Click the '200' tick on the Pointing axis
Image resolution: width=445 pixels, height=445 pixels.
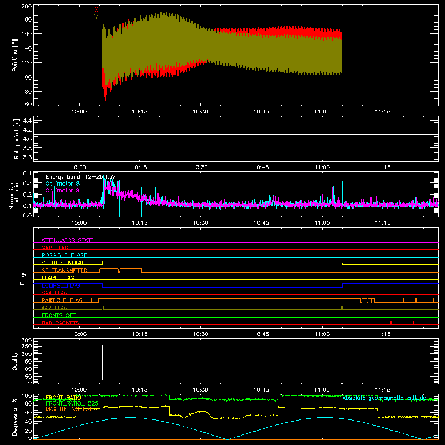27,6
